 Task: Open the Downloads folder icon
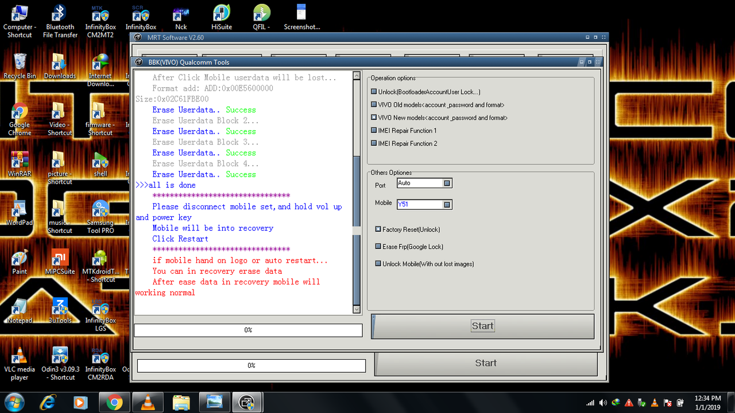(60, 66)
